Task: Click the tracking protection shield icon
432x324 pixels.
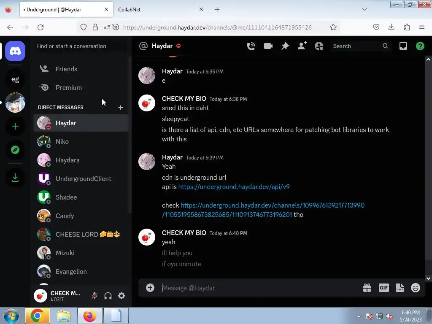Action: pyautogui.click(x=84, y=27)
